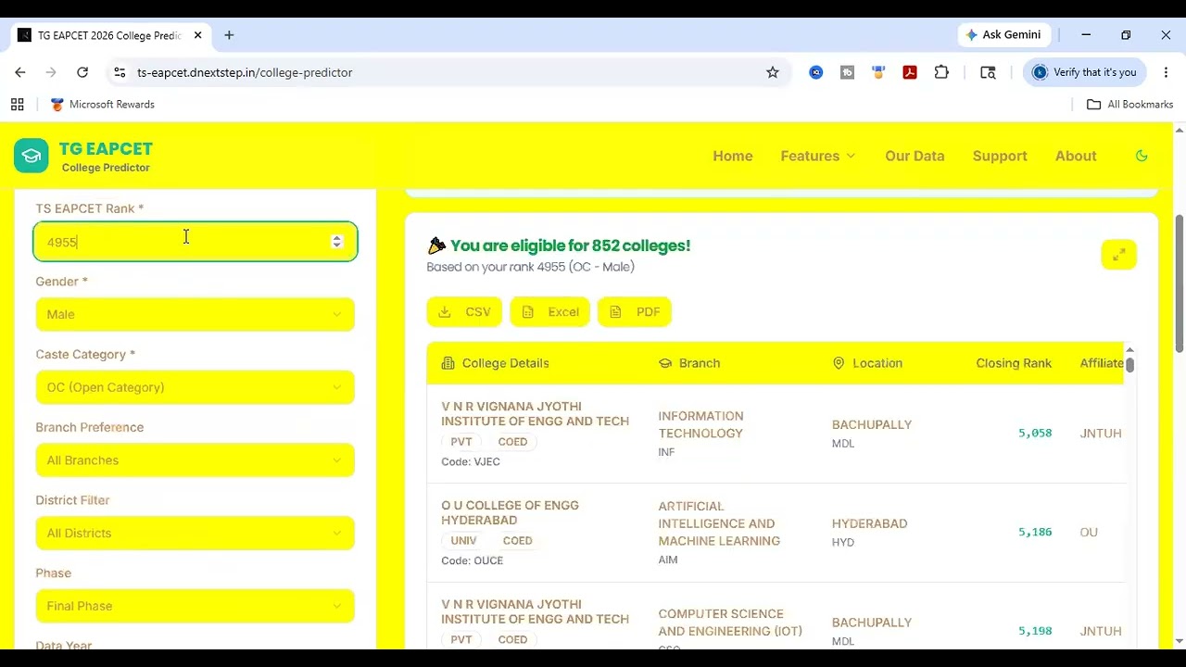Click the UNIV tag on OU College row

(x=463, y=541)
